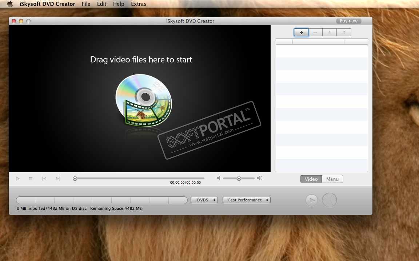Move item down with the down-arrow button
This screenshot has width=419, height=261.
(x=330, y=32)
